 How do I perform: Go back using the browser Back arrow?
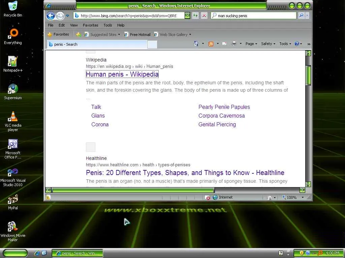pos(51,16)
